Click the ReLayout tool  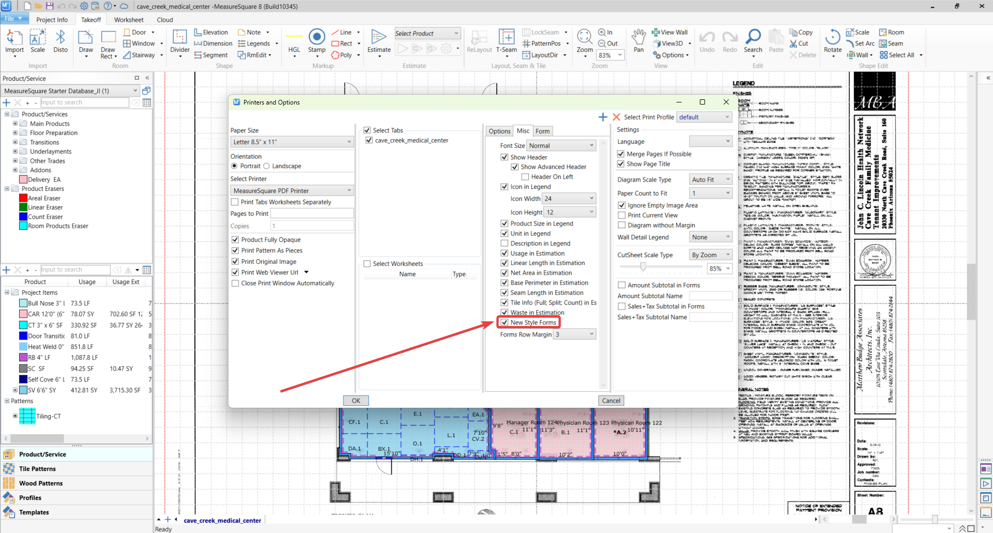479,42
